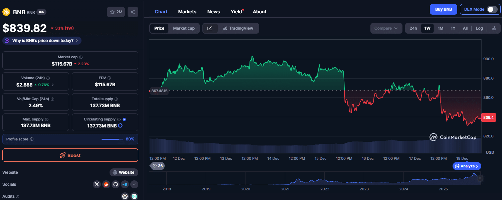The image size is (502, 200).
Task: Toggle DEX Mode switch
Action: pyautogui.click(x=492, y=9)
